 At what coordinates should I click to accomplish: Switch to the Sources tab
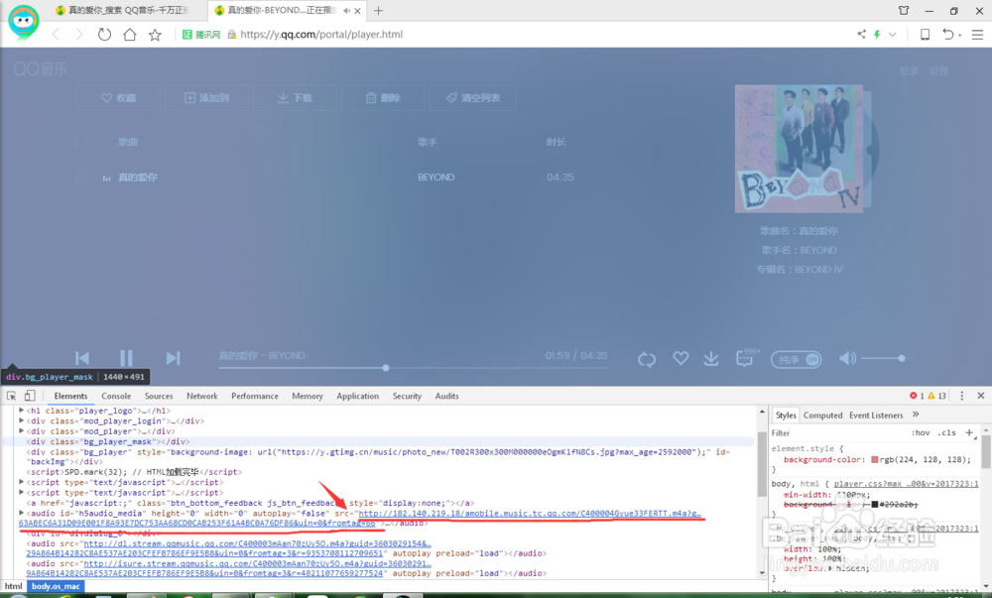159,396
